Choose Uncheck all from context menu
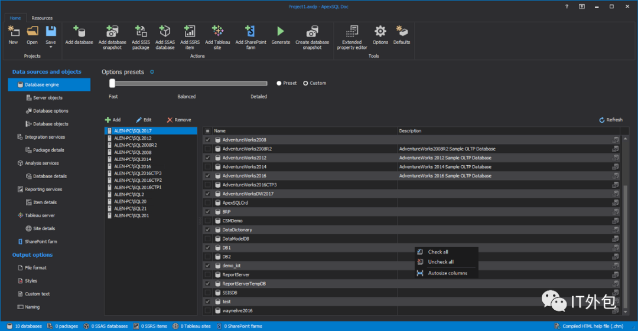 click(441, 262)
